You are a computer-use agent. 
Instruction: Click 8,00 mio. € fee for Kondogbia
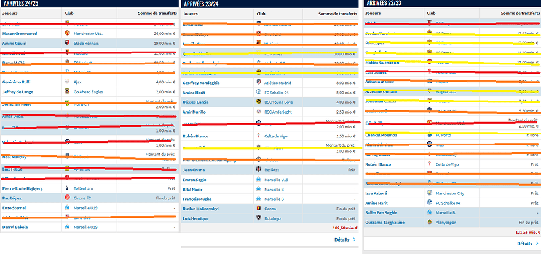pos(347,83)
